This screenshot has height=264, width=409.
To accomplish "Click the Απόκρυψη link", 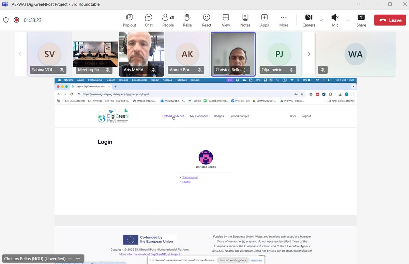I will click(x=257, y=260).
